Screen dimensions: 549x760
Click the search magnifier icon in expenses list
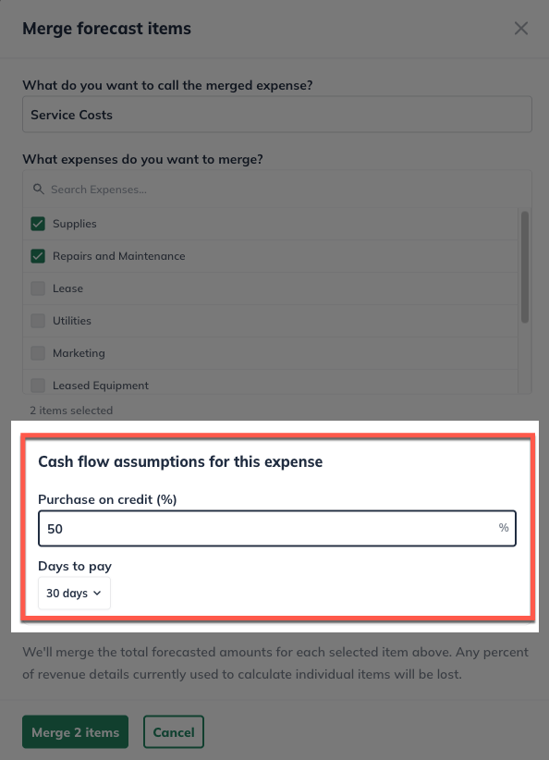click(x=38, y=189)
